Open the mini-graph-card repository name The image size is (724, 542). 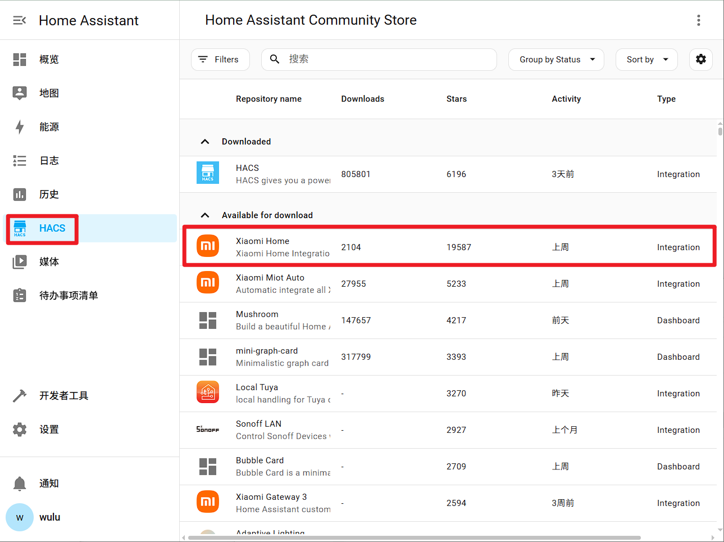[267, 351]
